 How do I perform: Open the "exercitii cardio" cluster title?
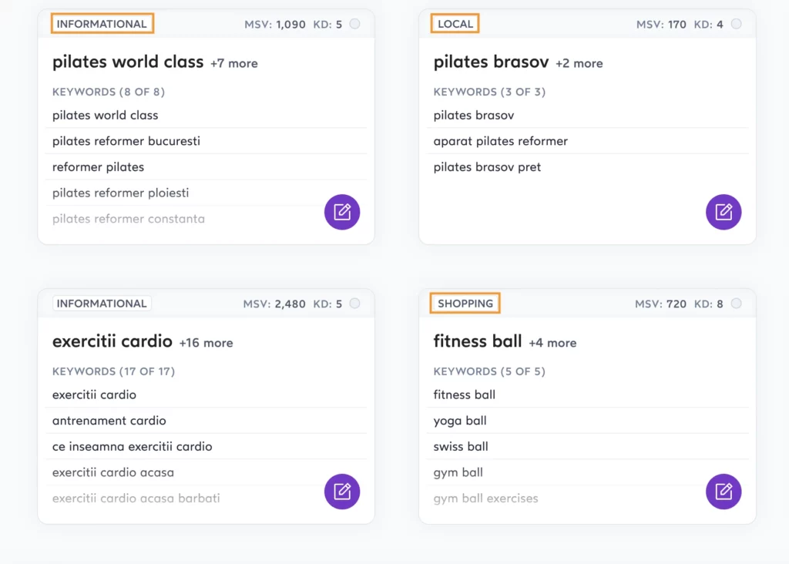[112, 341]
